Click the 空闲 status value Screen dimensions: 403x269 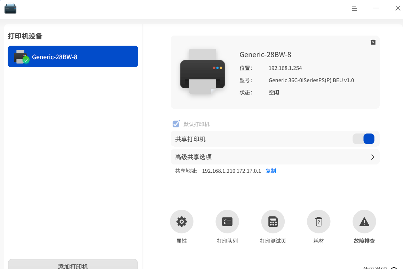click(x=274, y=92)
